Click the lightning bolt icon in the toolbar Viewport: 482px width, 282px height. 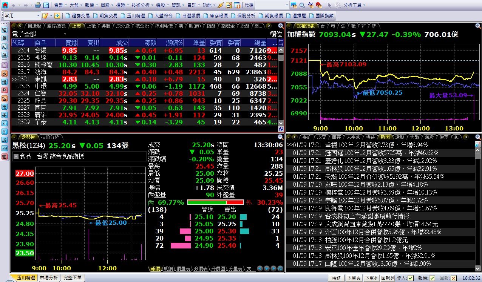221,5
